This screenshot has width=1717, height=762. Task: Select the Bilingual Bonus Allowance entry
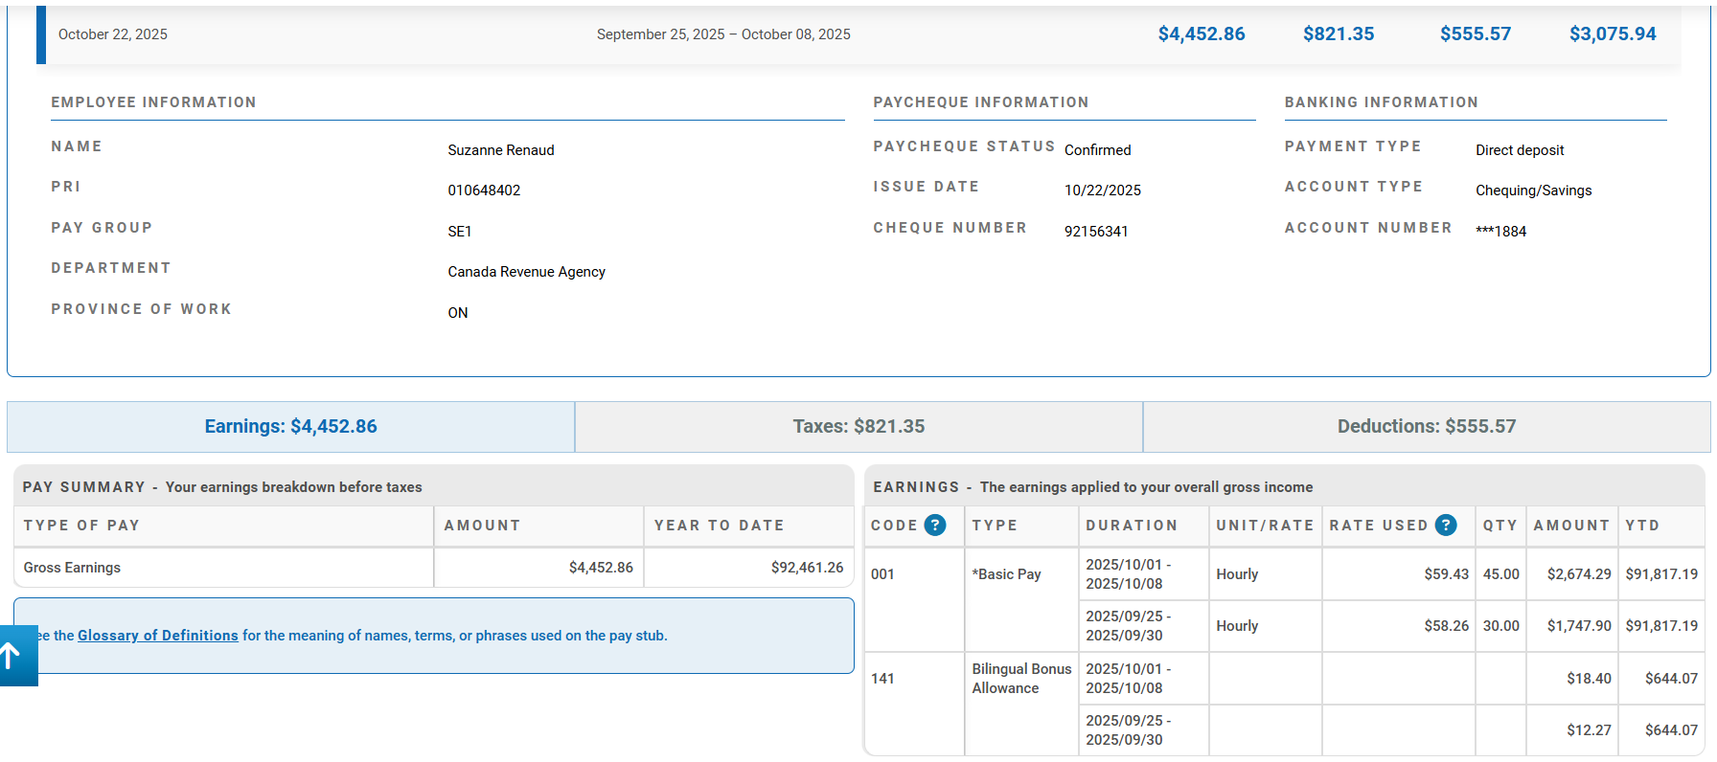(x=1020, y=679)
